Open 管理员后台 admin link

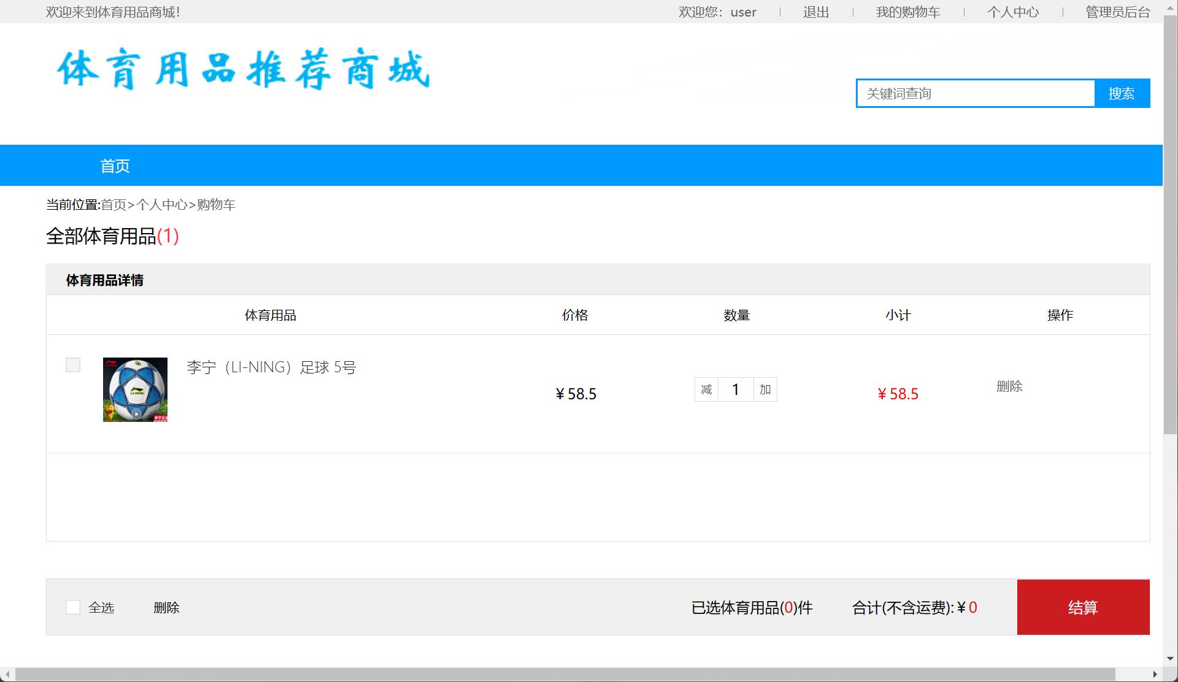click(1117, 12)
